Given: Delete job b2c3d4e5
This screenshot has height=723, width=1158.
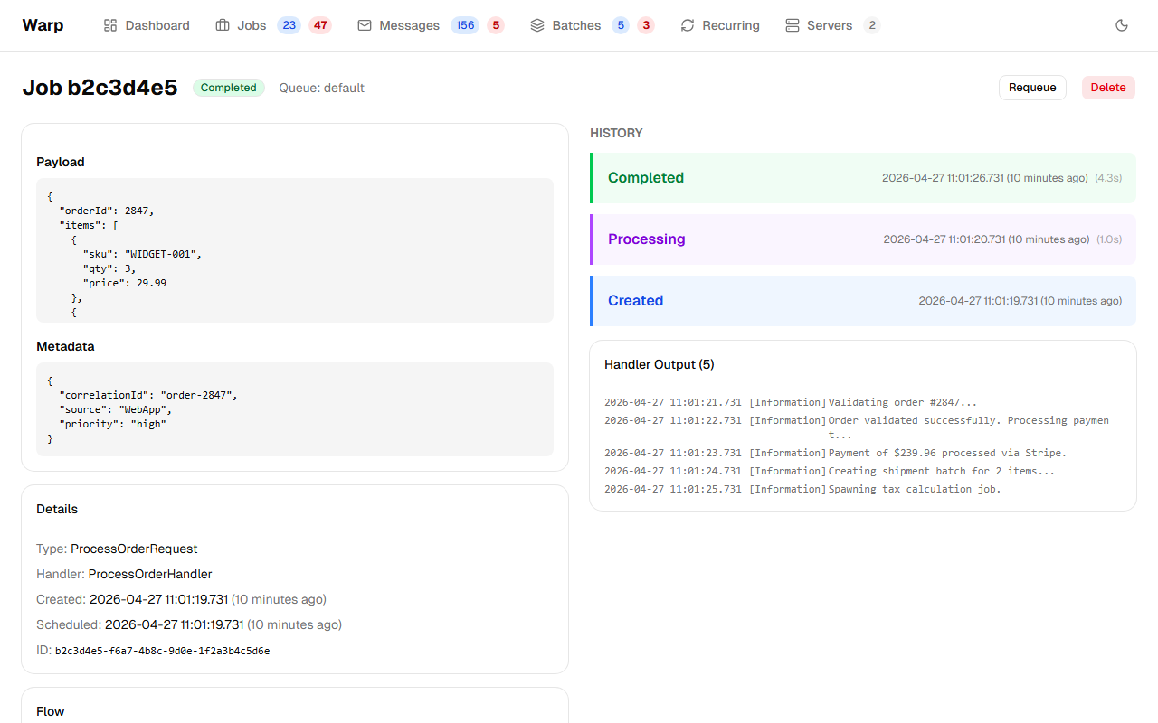Looking at the screenshot, I should [1107, 88].
